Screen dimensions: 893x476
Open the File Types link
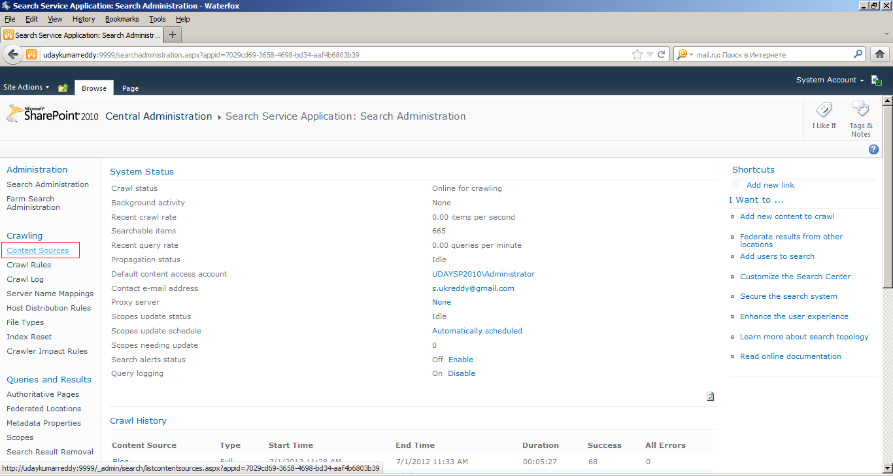(25, 322)
